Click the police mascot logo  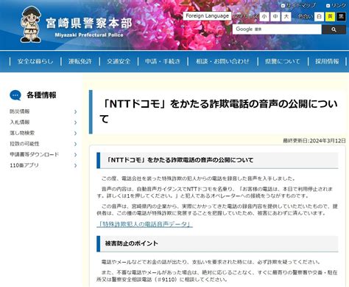tap(31, 24)
